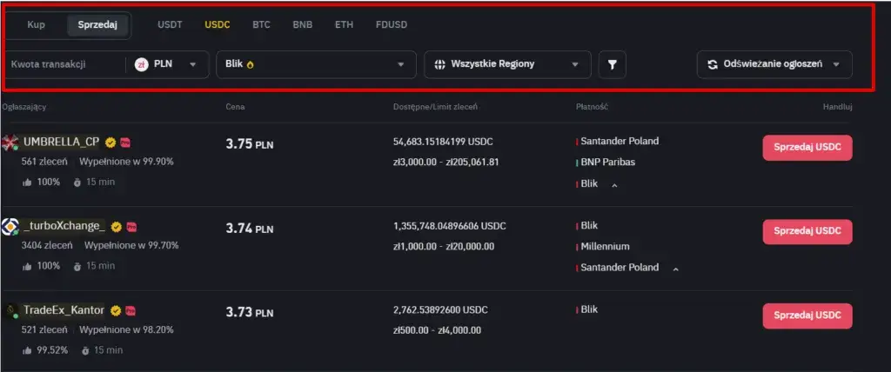Image resolution: width=891 pixels, height=372 pixels.
Task: Click the BNP Paribas payment label
Action: [x=607, y=162]
